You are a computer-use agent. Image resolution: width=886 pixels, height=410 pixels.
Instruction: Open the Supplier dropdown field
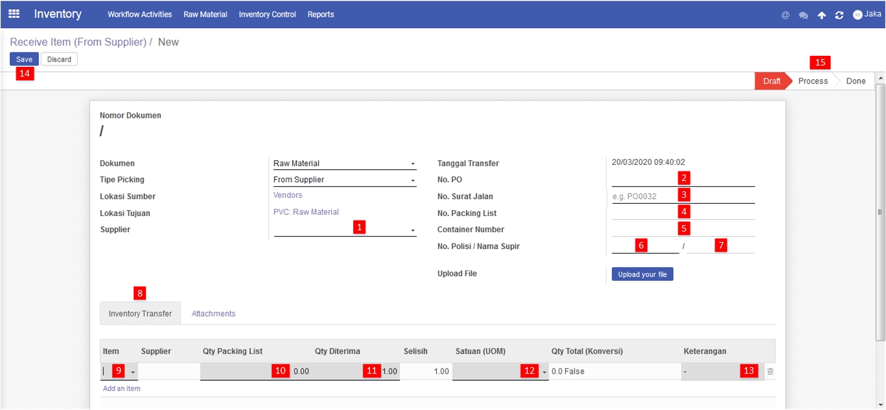click(345, 230)
